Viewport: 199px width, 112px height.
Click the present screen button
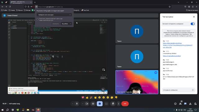pos(106,104)
